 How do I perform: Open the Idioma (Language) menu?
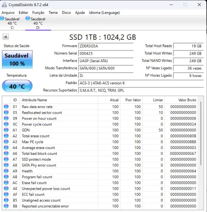pos(104,13)
